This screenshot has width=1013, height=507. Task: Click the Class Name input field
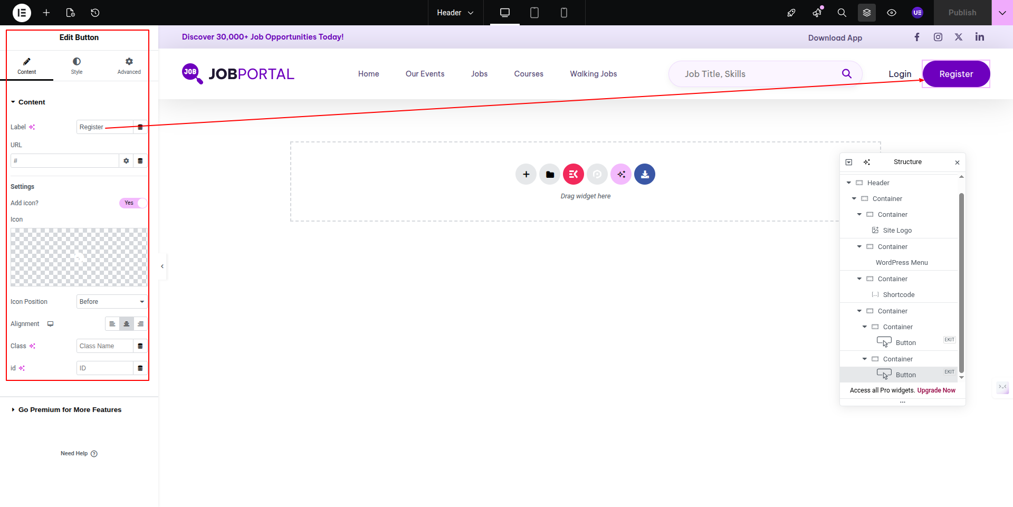(104, 346)
